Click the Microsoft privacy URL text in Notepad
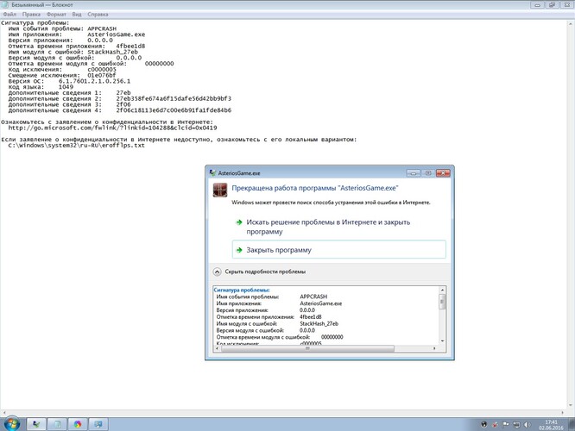Image resolution: width=575 pixels, height=431 pixels. tap(112, 128)
